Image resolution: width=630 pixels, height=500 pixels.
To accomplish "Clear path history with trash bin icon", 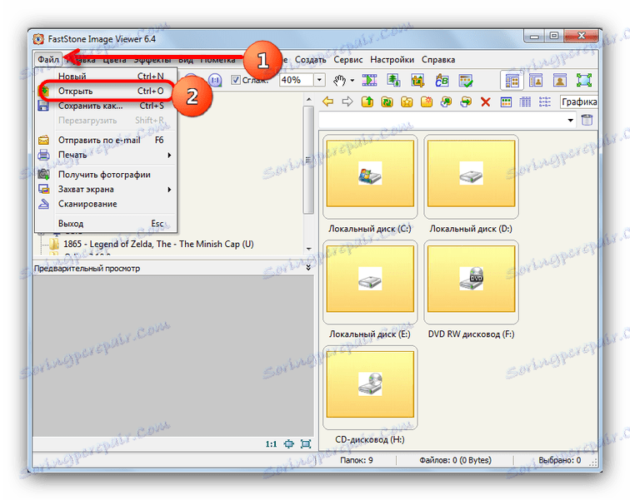I will [587, 120].
